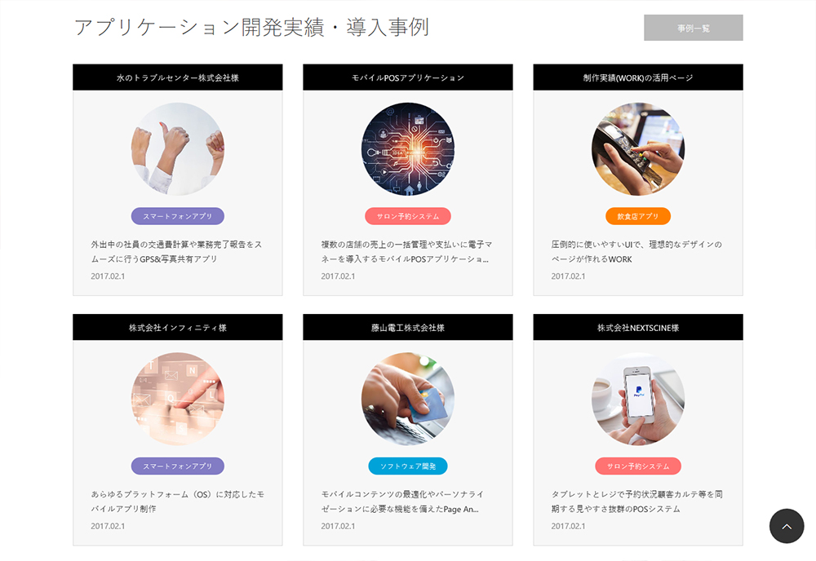This screenshot has height=561, width=816.
Task: Click the blue ソフトウェア開発 tag
Action: point(408,466)
